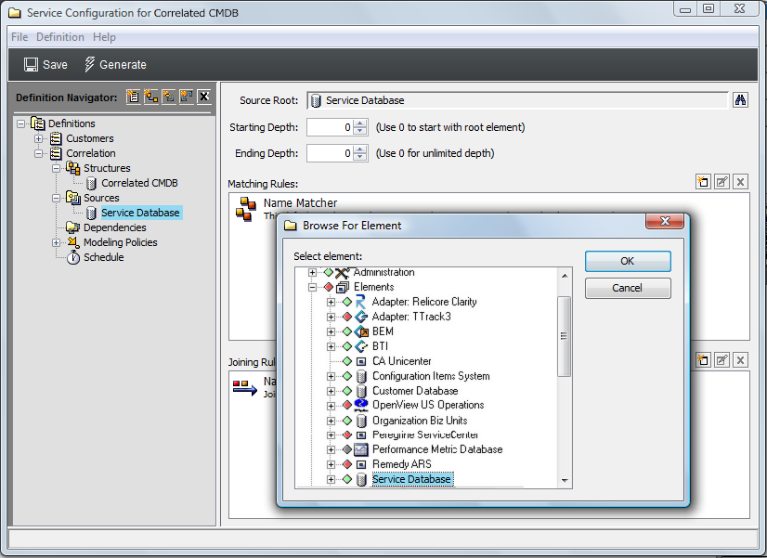The width and height of the screenshot is (767, 558).
Task: Click the new Joining Rule icon
Action: click(703, 360)
